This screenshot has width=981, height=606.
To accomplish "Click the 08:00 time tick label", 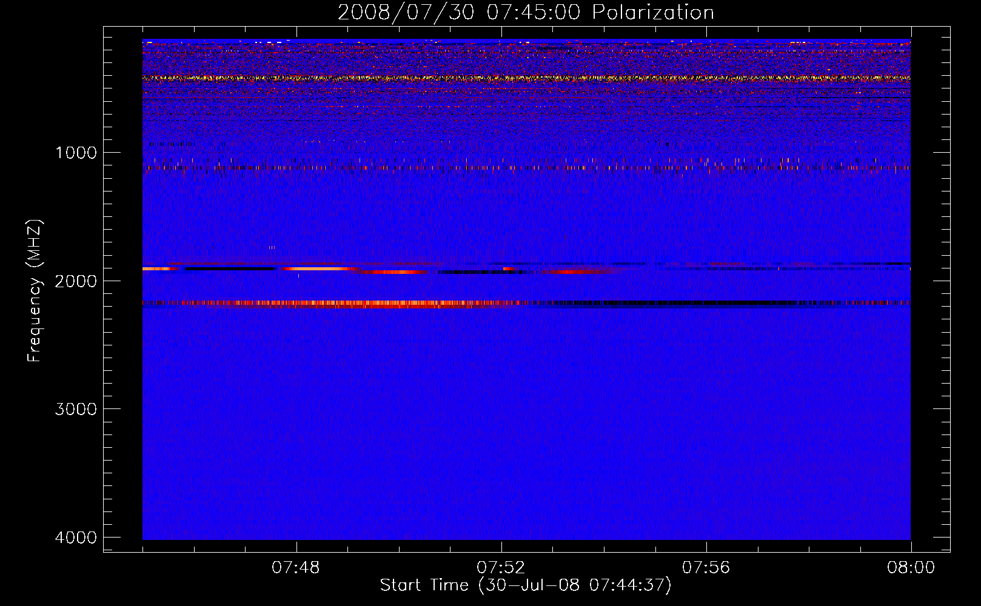I will click(x=911, y=568).
